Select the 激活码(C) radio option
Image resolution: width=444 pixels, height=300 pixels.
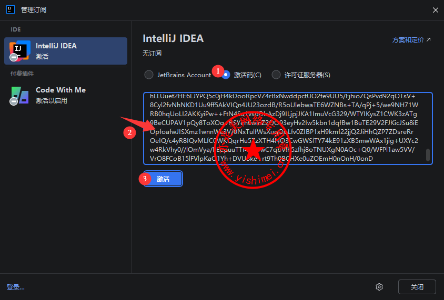[x=226, y=75]
